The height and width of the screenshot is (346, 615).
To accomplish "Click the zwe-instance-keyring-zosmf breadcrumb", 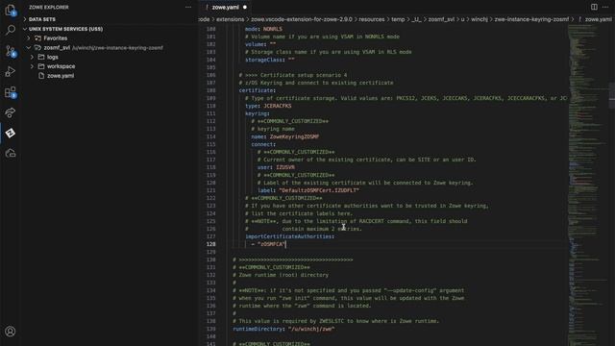I will click(531, 19).
